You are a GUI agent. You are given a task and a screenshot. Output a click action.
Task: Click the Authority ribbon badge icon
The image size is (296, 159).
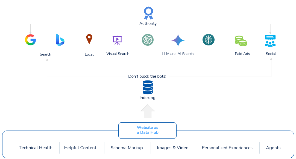[x=149, y=13]
